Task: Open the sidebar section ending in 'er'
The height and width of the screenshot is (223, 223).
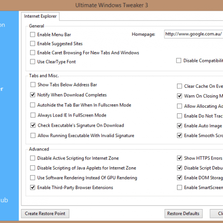Action: [x=2, y=89]
